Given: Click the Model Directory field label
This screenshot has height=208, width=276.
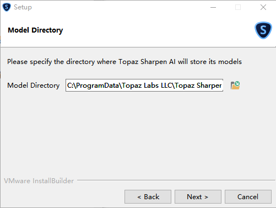Looking at the screenshot, I should point(34,86).
